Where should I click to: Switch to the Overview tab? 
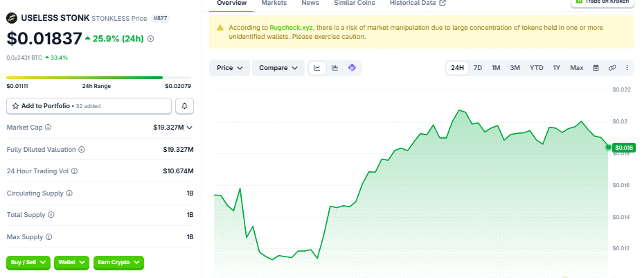pyautogui.click(x=232, y=3)
